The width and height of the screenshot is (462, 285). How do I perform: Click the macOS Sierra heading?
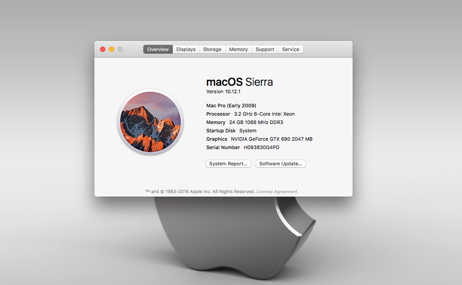point(239,82)
